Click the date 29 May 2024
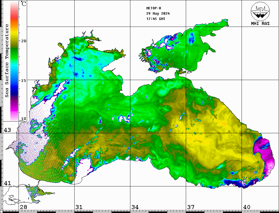The width and height of the screenshot is (279, 213). point(158,14)
